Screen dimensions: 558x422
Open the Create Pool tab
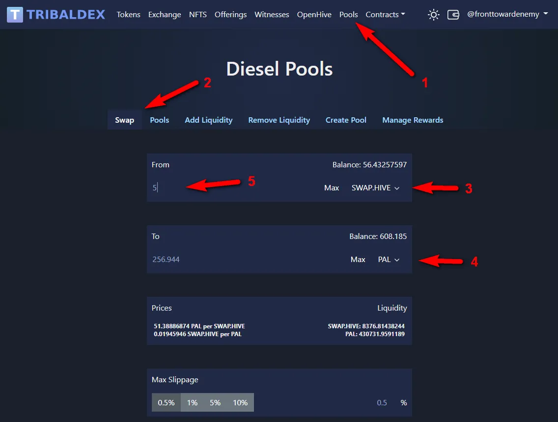tap(346, 120)
